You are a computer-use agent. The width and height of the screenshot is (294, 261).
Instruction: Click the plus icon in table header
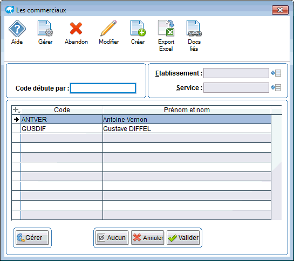tap(16, 110)
